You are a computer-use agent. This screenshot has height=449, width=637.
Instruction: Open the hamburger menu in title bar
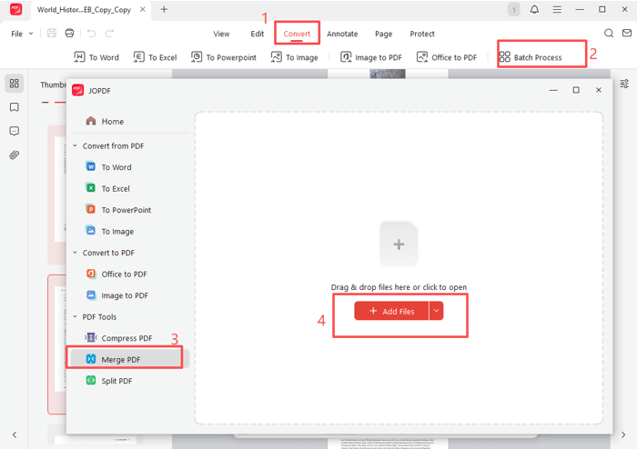557,9
